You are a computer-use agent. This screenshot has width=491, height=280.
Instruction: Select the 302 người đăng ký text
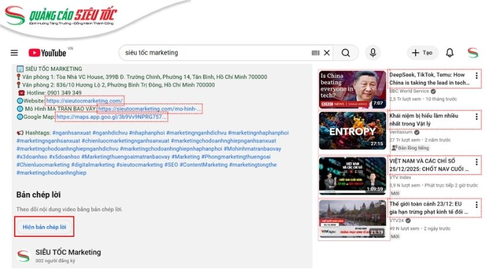[x=55, y=261]
